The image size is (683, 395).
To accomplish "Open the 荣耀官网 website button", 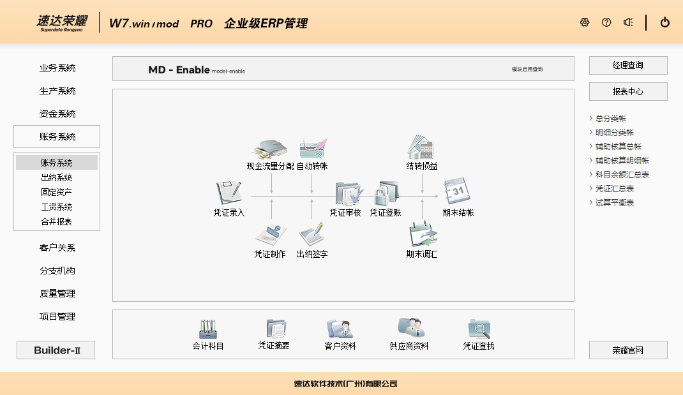I will pos(628,350).
